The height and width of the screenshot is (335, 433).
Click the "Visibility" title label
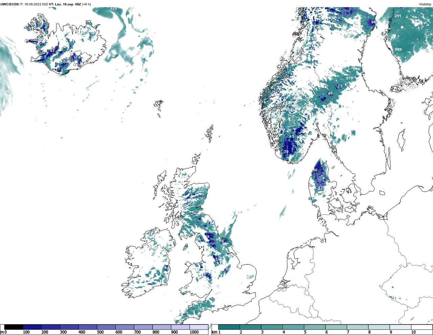point(425,4)
